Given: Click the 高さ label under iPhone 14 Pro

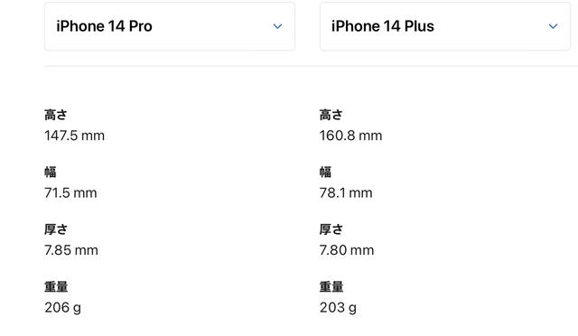Looking at the screenshot, I should [x=56, y=115].
